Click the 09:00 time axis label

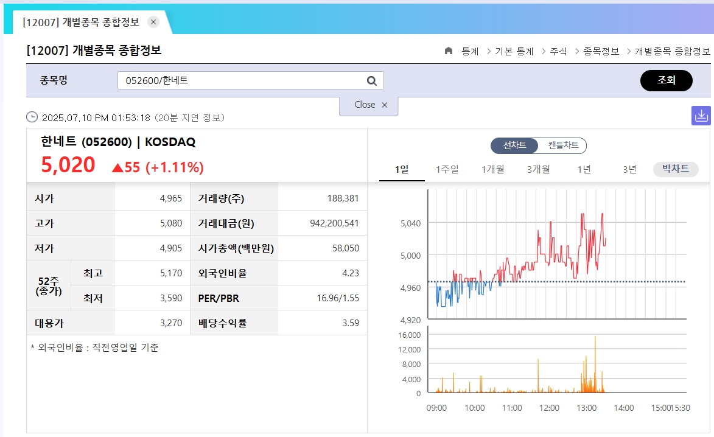tap(436, 408)
